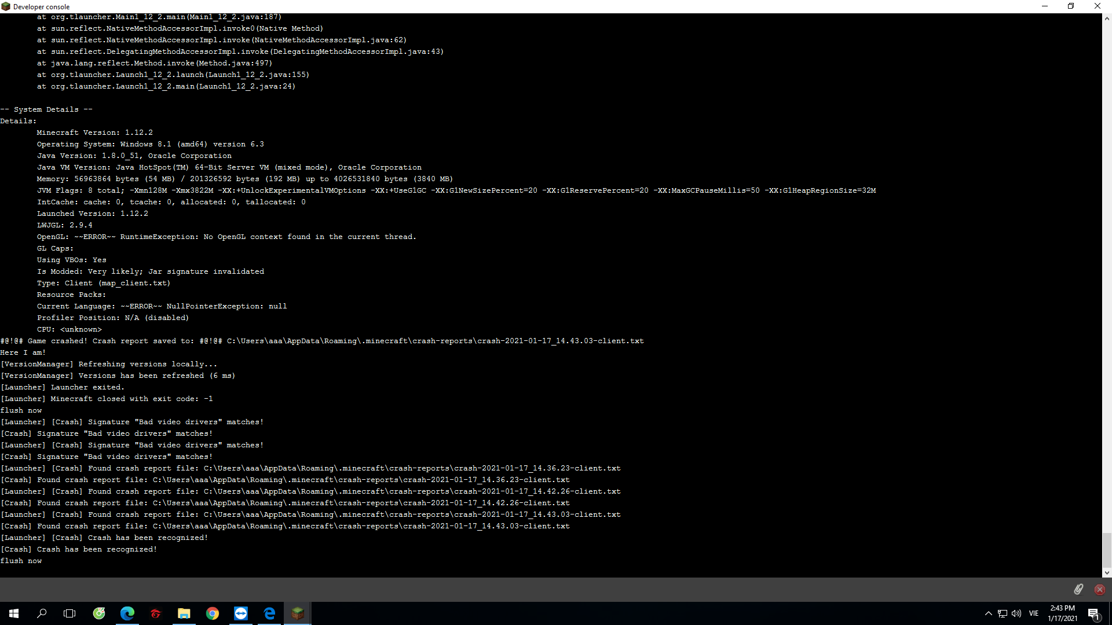Image resolution: width=1112 pixels, height=625 pixels.
Task: Open the Cốc Cốc browser icon
Action: tap(99, 613)
